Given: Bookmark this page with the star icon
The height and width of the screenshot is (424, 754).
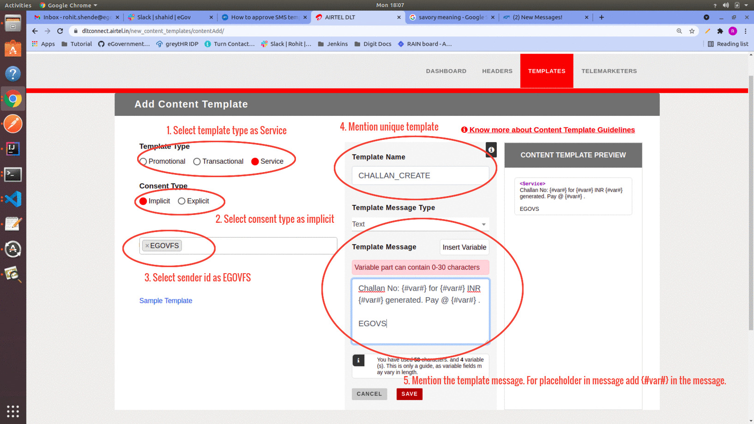Looking at the screenshot, I should [692, 31].
